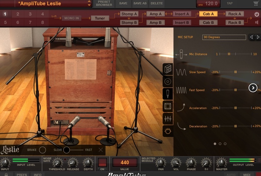The height and width of the screenshot is (176, 261).
Task: Step preset up with the up arrow
Action: tap(89, 1)
